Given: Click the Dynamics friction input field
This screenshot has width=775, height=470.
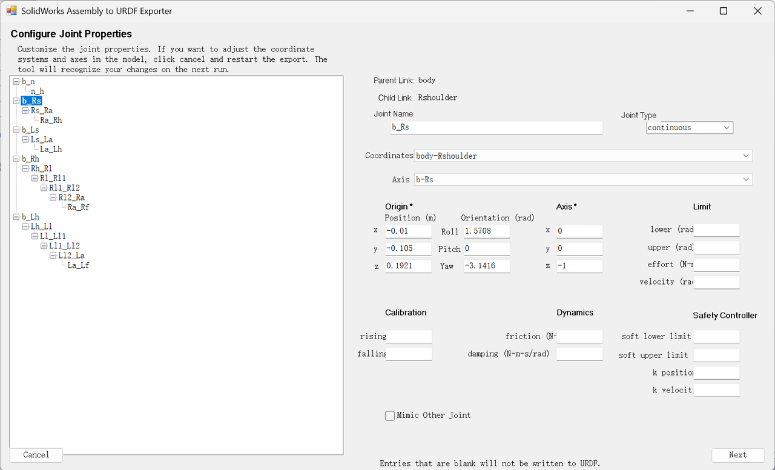Looking at the screenshot, I should pos(579,337).
